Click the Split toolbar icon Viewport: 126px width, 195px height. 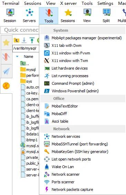pos(106,16)
